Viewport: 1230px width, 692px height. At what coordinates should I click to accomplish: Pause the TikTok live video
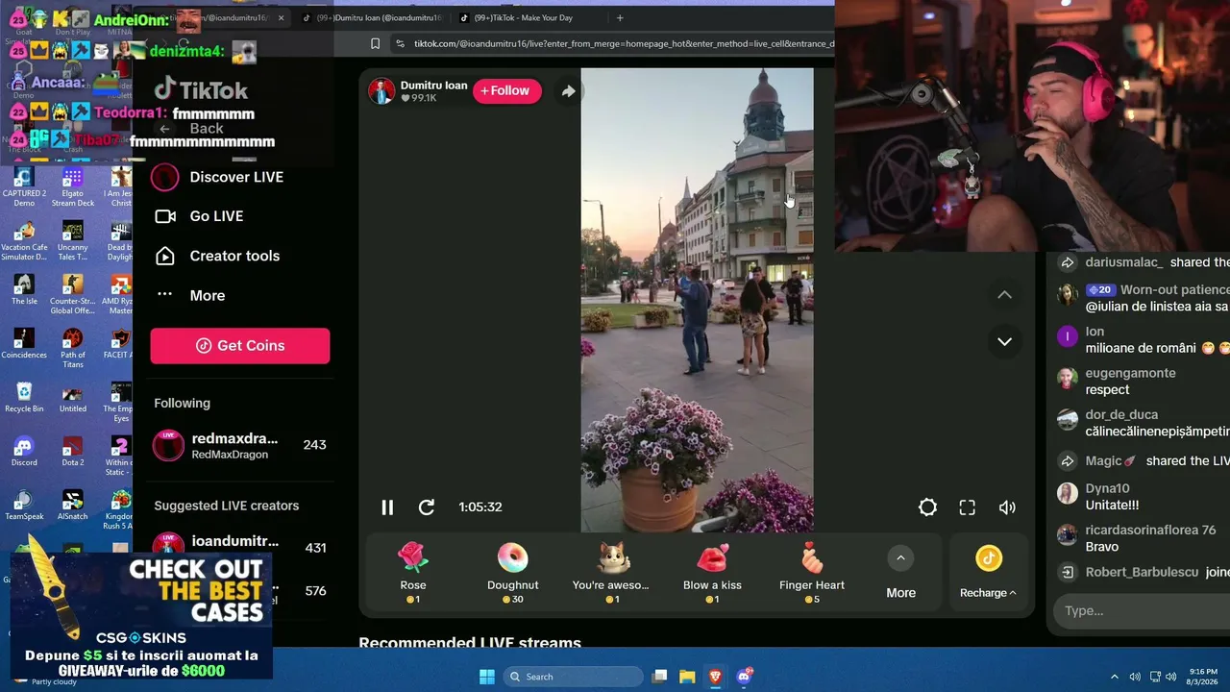(387, 507)
